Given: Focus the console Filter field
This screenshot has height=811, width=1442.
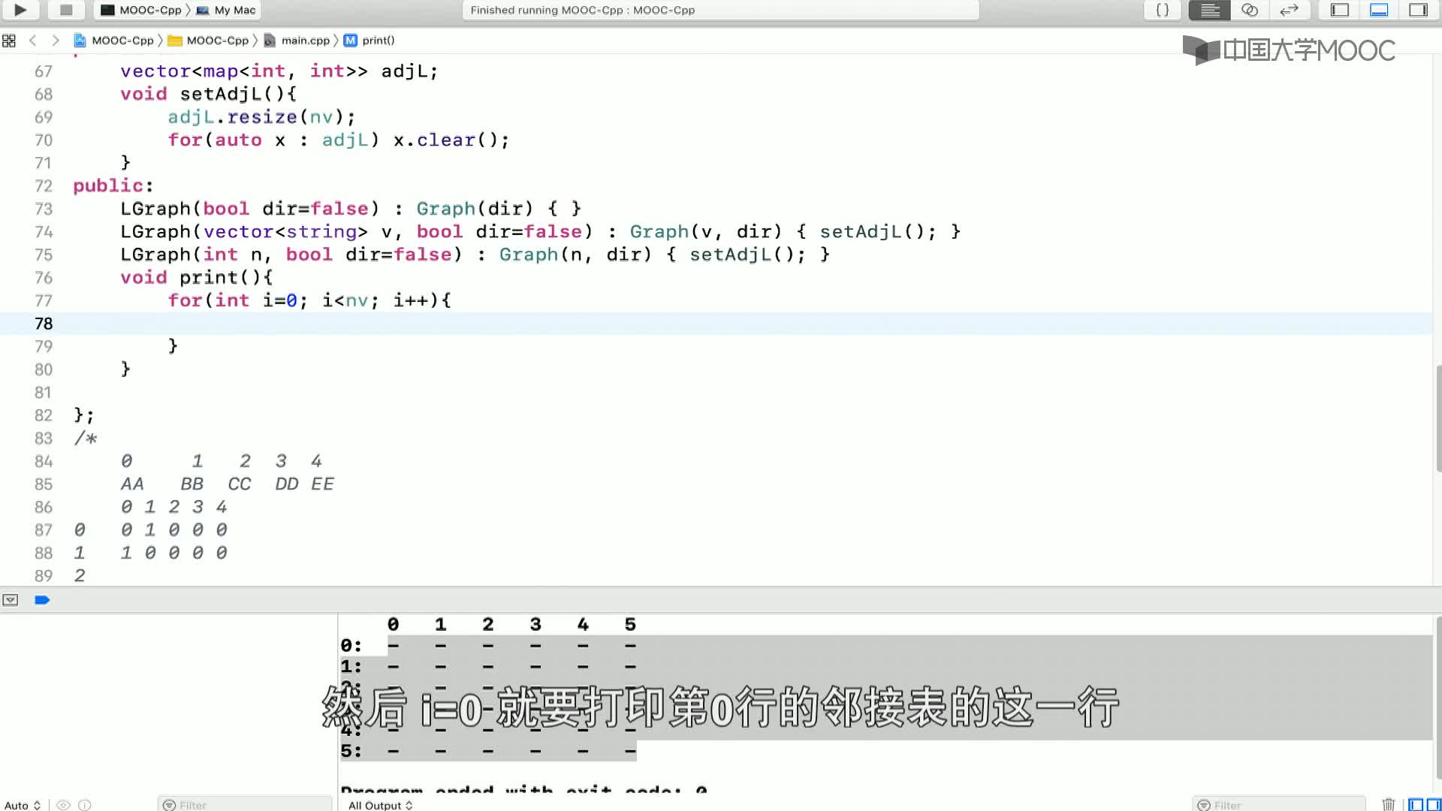Looking at the screenshot, I should 1278,805.
